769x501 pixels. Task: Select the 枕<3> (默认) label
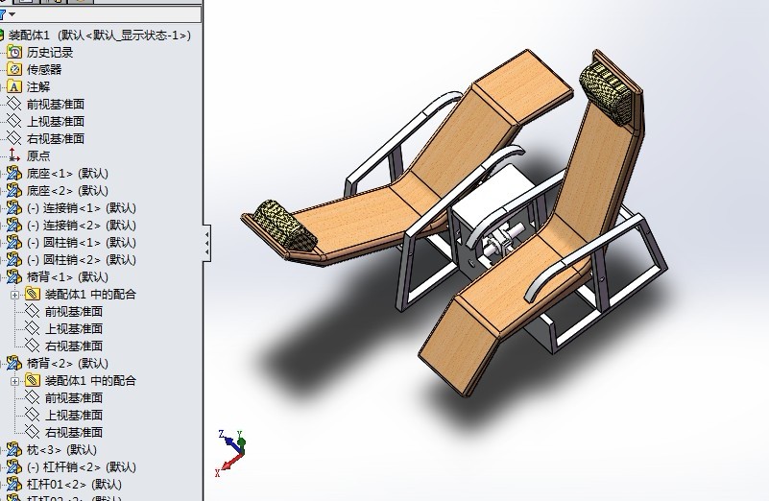61,449
